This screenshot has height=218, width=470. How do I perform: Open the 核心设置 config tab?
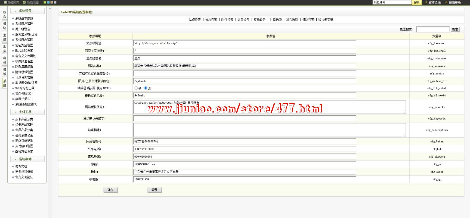coord(211,20)
